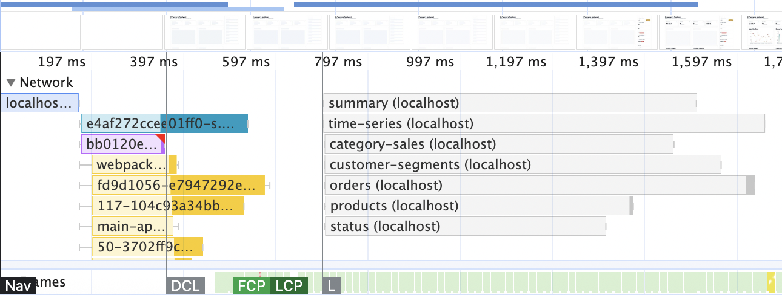Click the Nav navigation marker

(x=18, y=285)
